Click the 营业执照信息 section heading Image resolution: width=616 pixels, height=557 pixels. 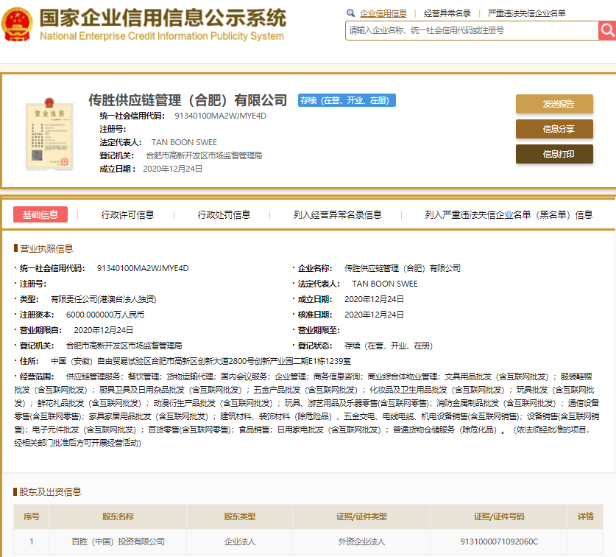pos(46,248)
